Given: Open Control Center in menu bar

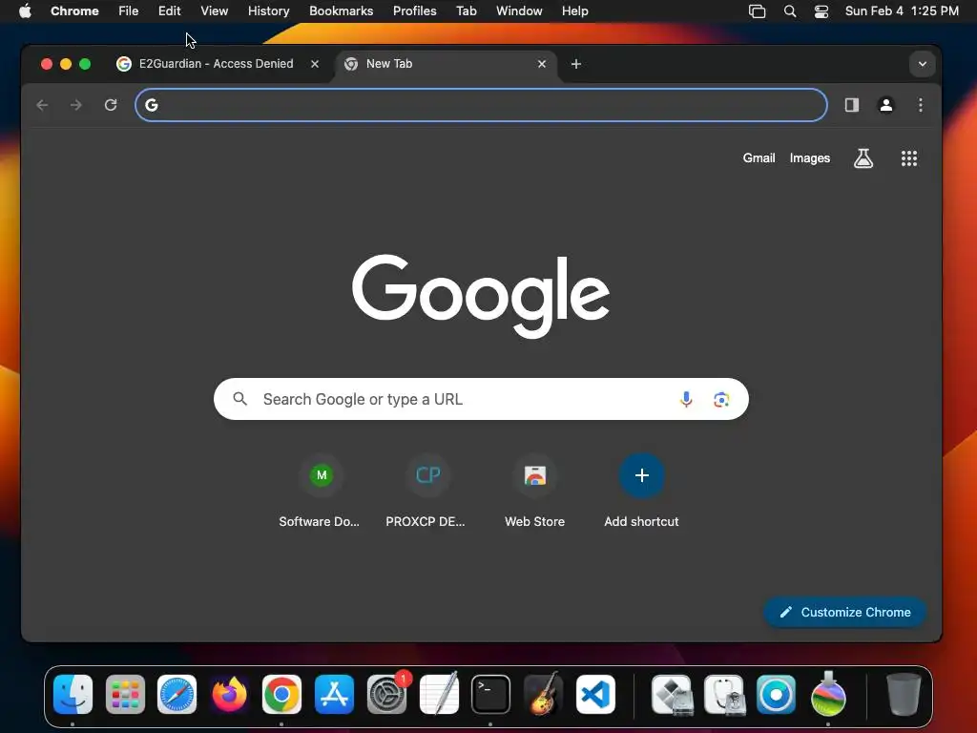Looking at the screenshot, I should click(x=821, y=11).
